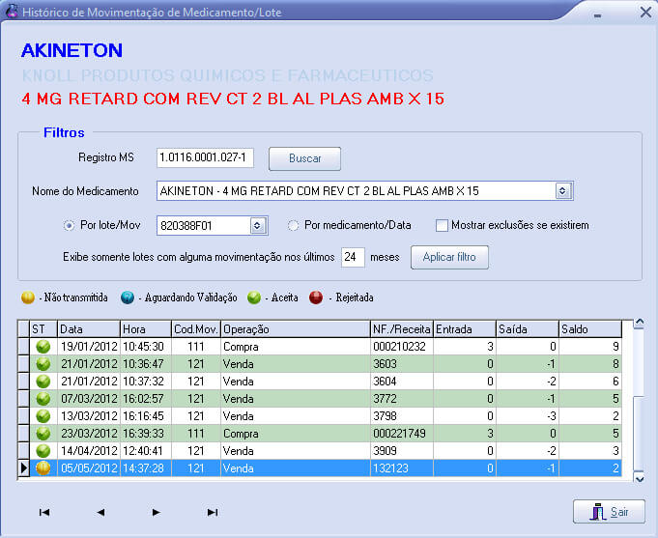Image resolution: width=658 pixels, height=538 pixels.
Task: Select the Por medicamento/Data radio button
Action: coord(293,226)
